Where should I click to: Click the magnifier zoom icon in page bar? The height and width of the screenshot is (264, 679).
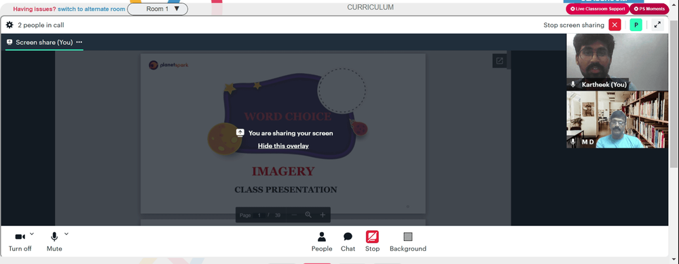pyautogui.click(x=308, y=215)
